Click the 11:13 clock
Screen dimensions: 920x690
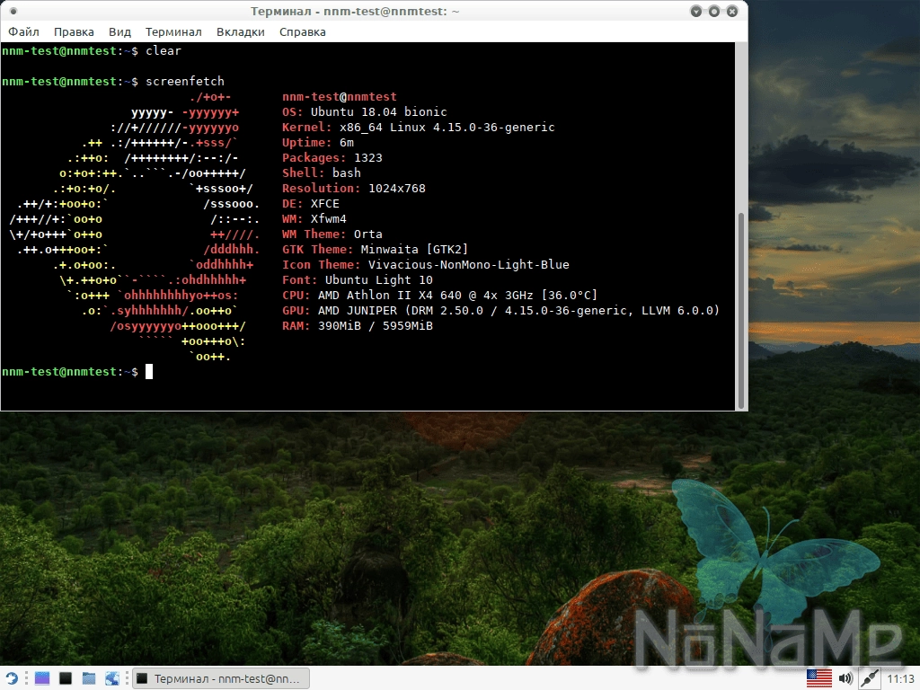point(900,679)
